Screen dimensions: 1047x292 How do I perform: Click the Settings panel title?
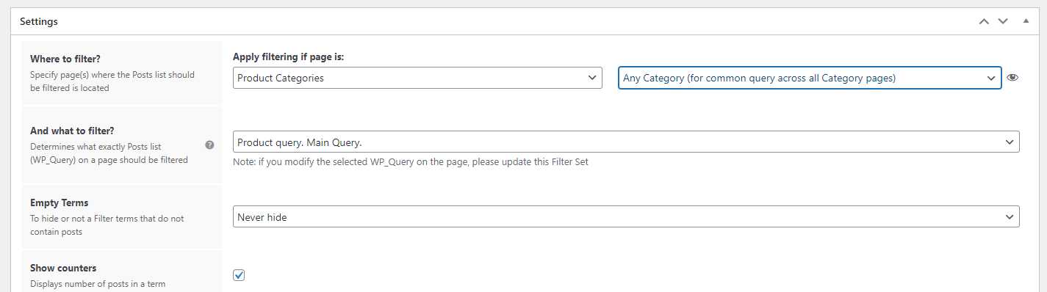point(39,22)
